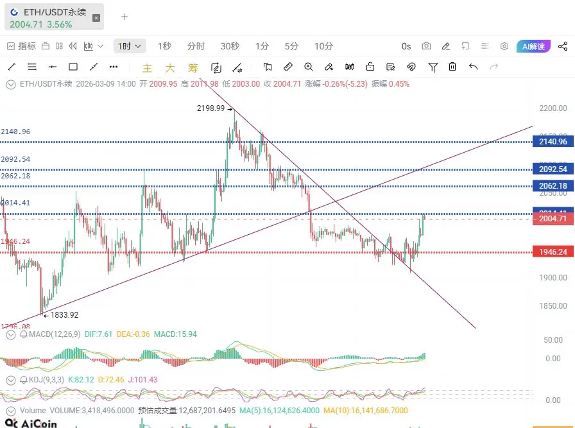Viewport: 575px width, 428px height.
Task: Click the continuous drawing mode icon
Action: point(216,68)
